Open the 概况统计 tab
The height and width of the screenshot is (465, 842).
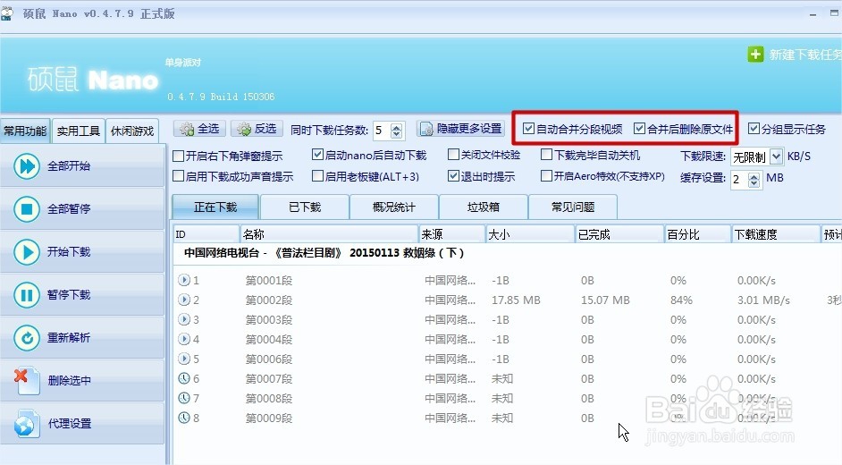(x=394, y=207)
